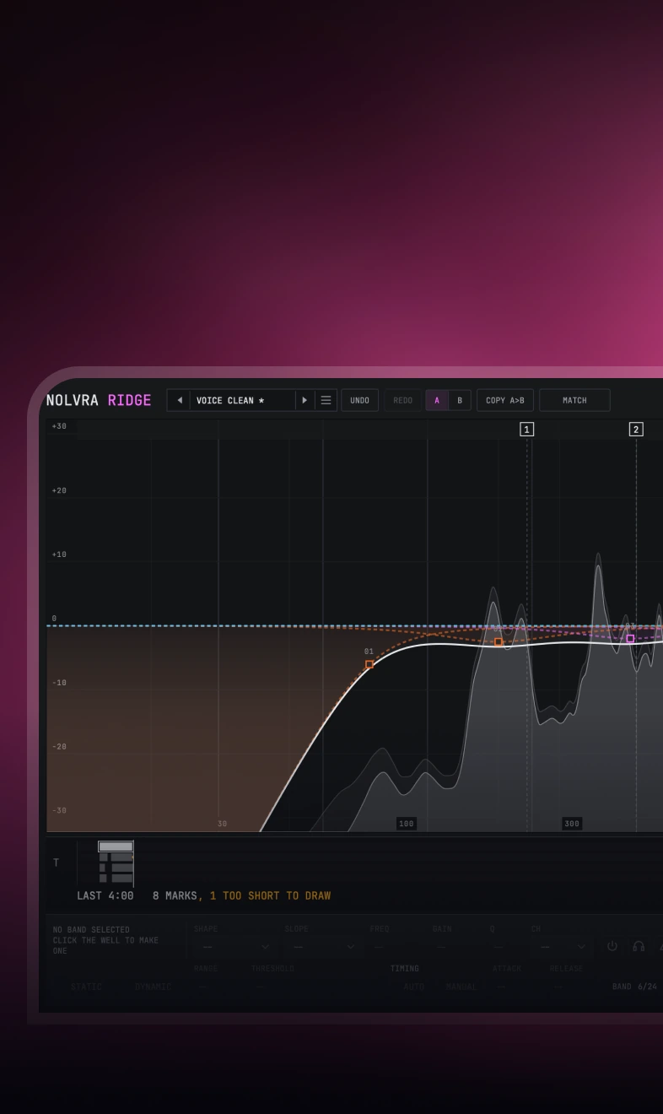Viewport: 663px width, 1114px height.
Task: Click the band power icon
Action: coord(612,946)
